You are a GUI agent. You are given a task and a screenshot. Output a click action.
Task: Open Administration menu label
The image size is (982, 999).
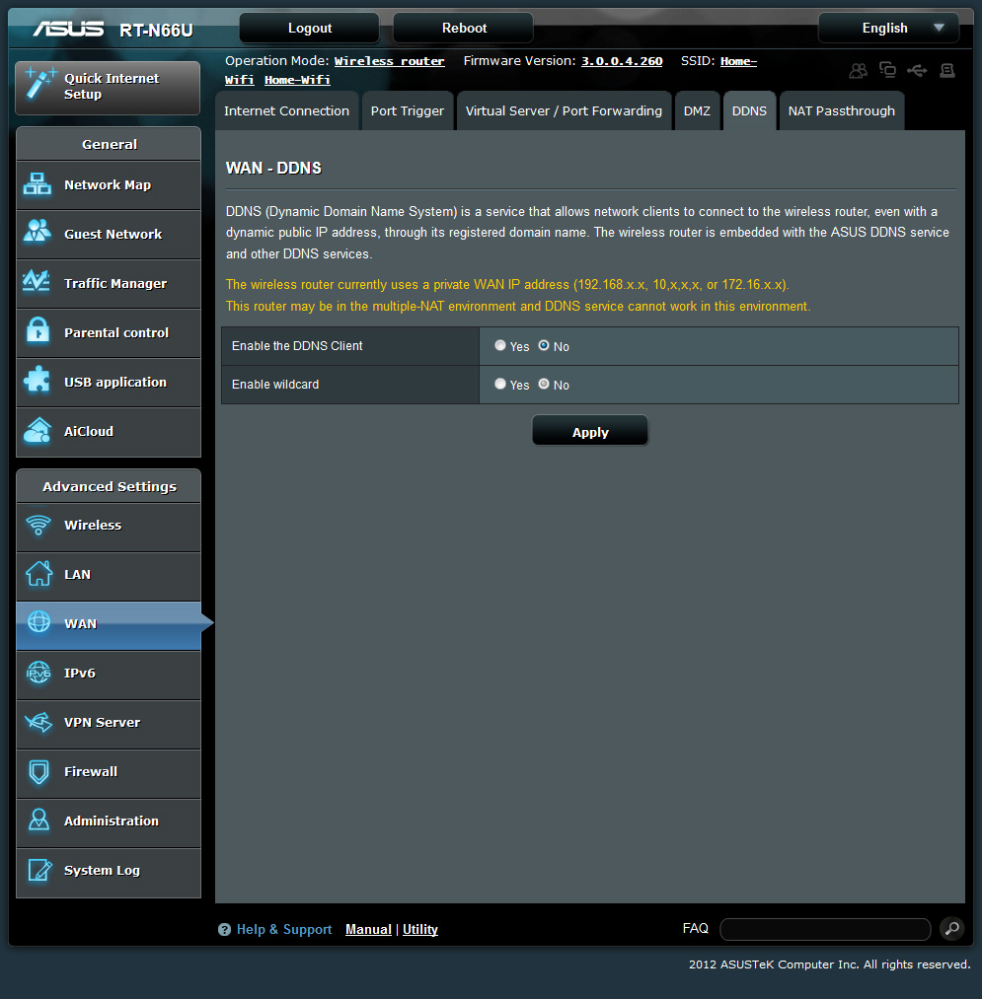(111, 821)
